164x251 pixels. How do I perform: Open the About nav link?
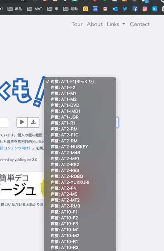[x=94, y=24]
